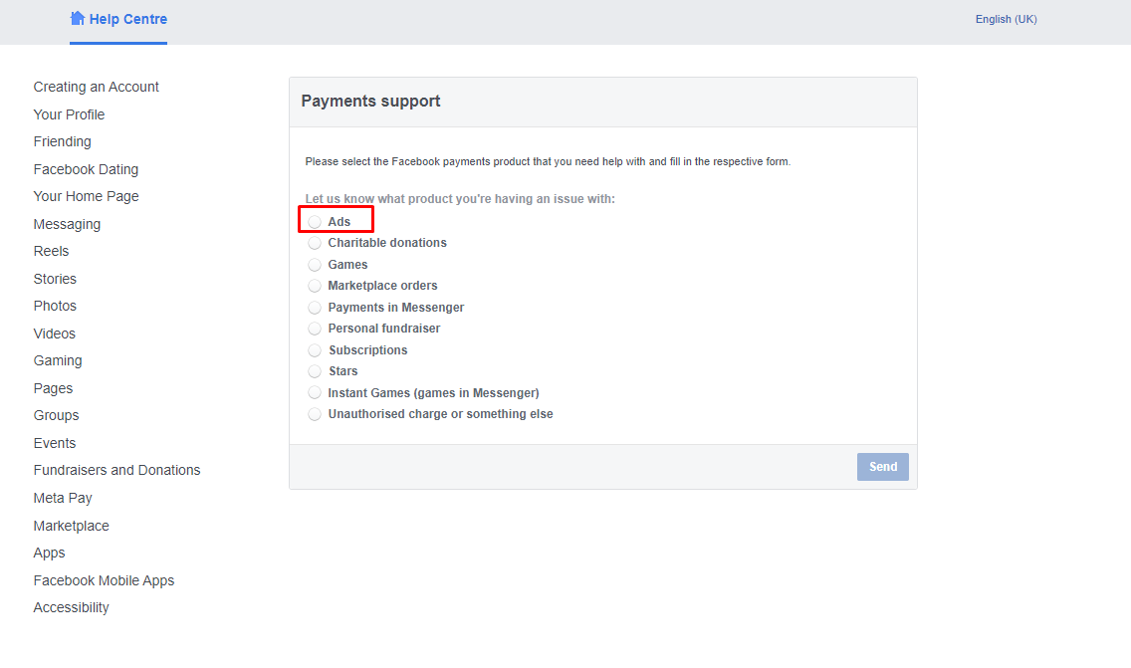Navigate to the Accessibility help topic
The image size is (1131, 668).
72,608
